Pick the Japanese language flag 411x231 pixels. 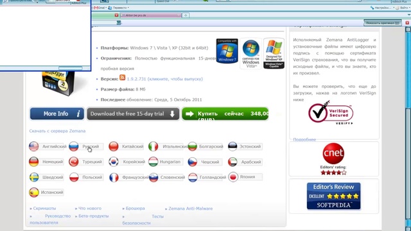click(233, 177)
